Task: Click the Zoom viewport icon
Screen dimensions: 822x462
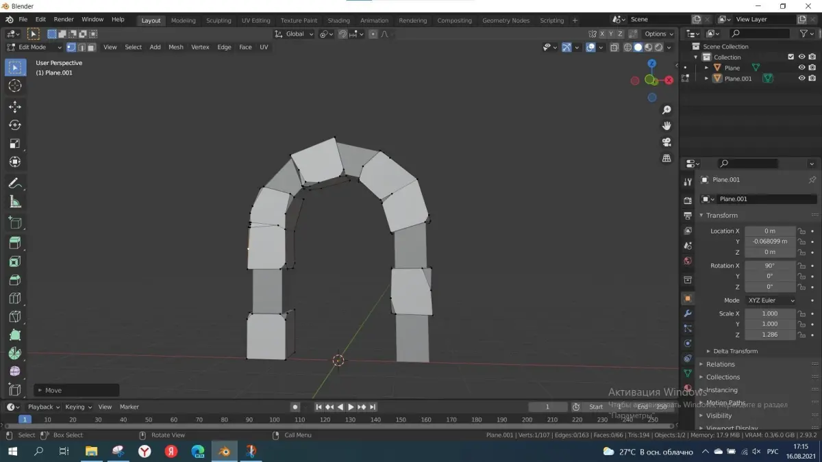Action: [x=667, y=110]
